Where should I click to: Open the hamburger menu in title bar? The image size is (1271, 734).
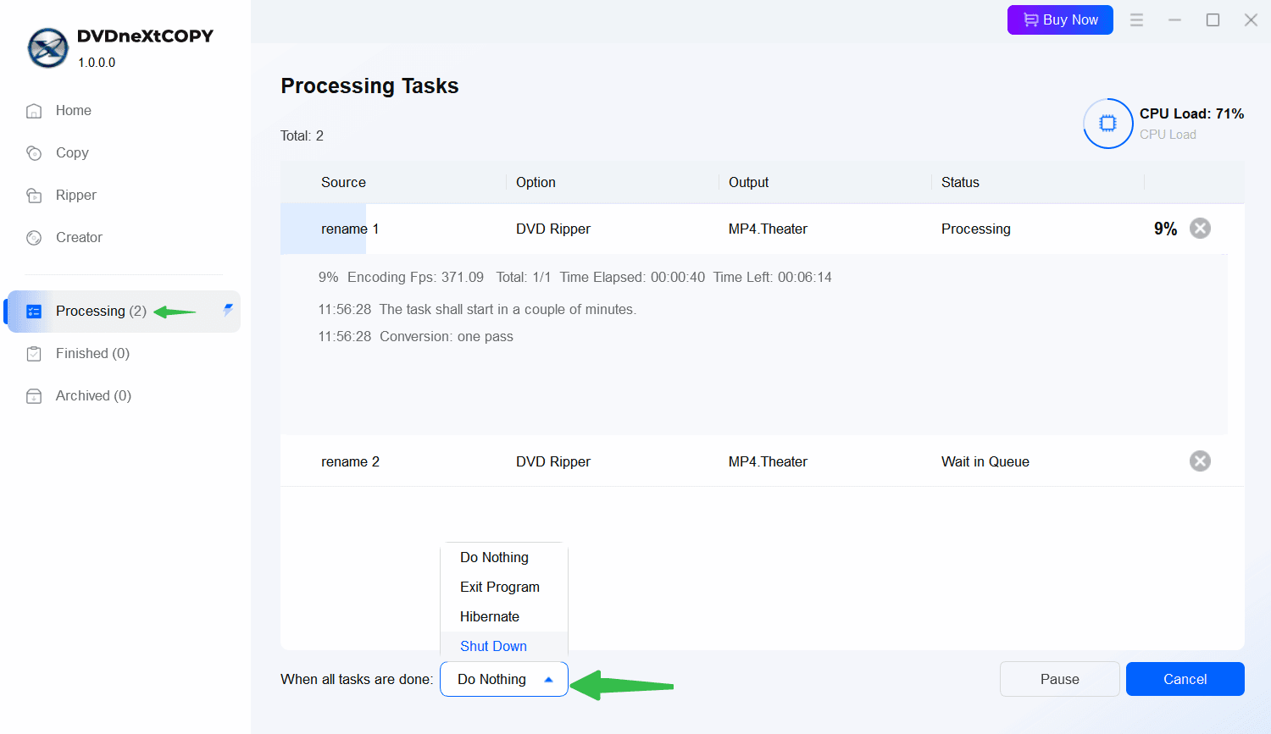(1136, 19)
